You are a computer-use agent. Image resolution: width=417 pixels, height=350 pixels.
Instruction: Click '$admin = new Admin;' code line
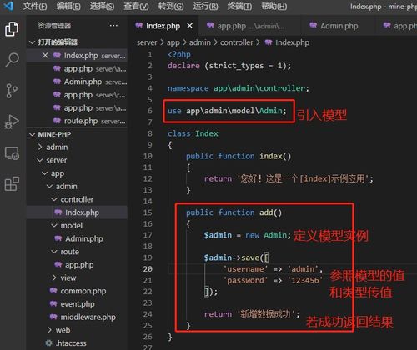248,235
